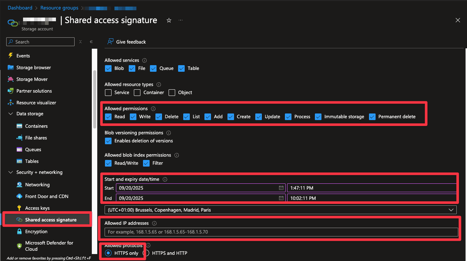Image resolution: width=467 pixels, height=261 pixels.
Task: Go to Resource groups breadcrumb link
Action: pyautogui.click(x=59, y=8)
